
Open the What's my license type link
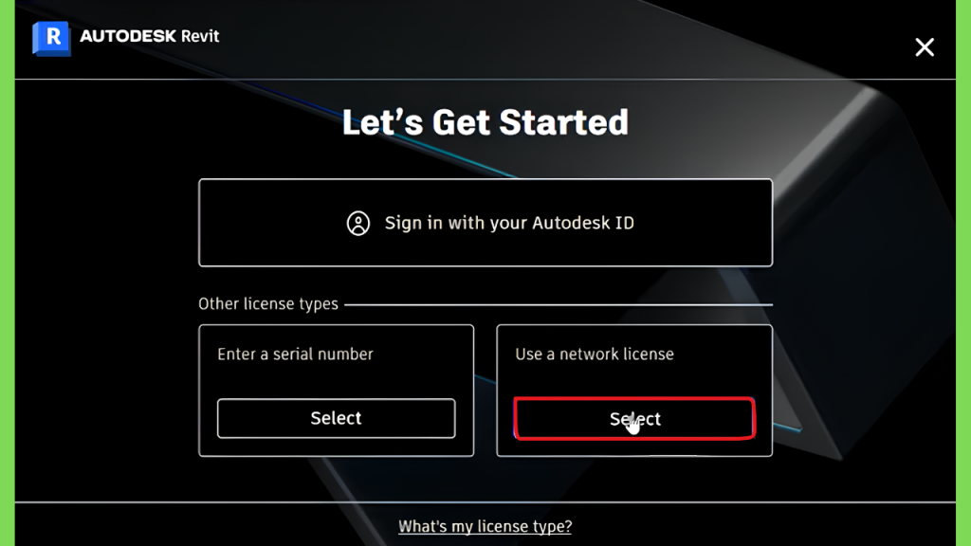tap(485, 526)
